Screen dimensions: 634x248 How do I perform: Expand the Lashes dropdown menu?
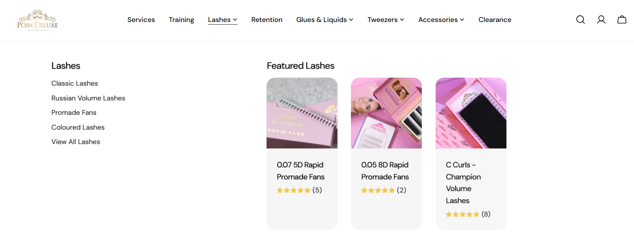coord(222,20)
